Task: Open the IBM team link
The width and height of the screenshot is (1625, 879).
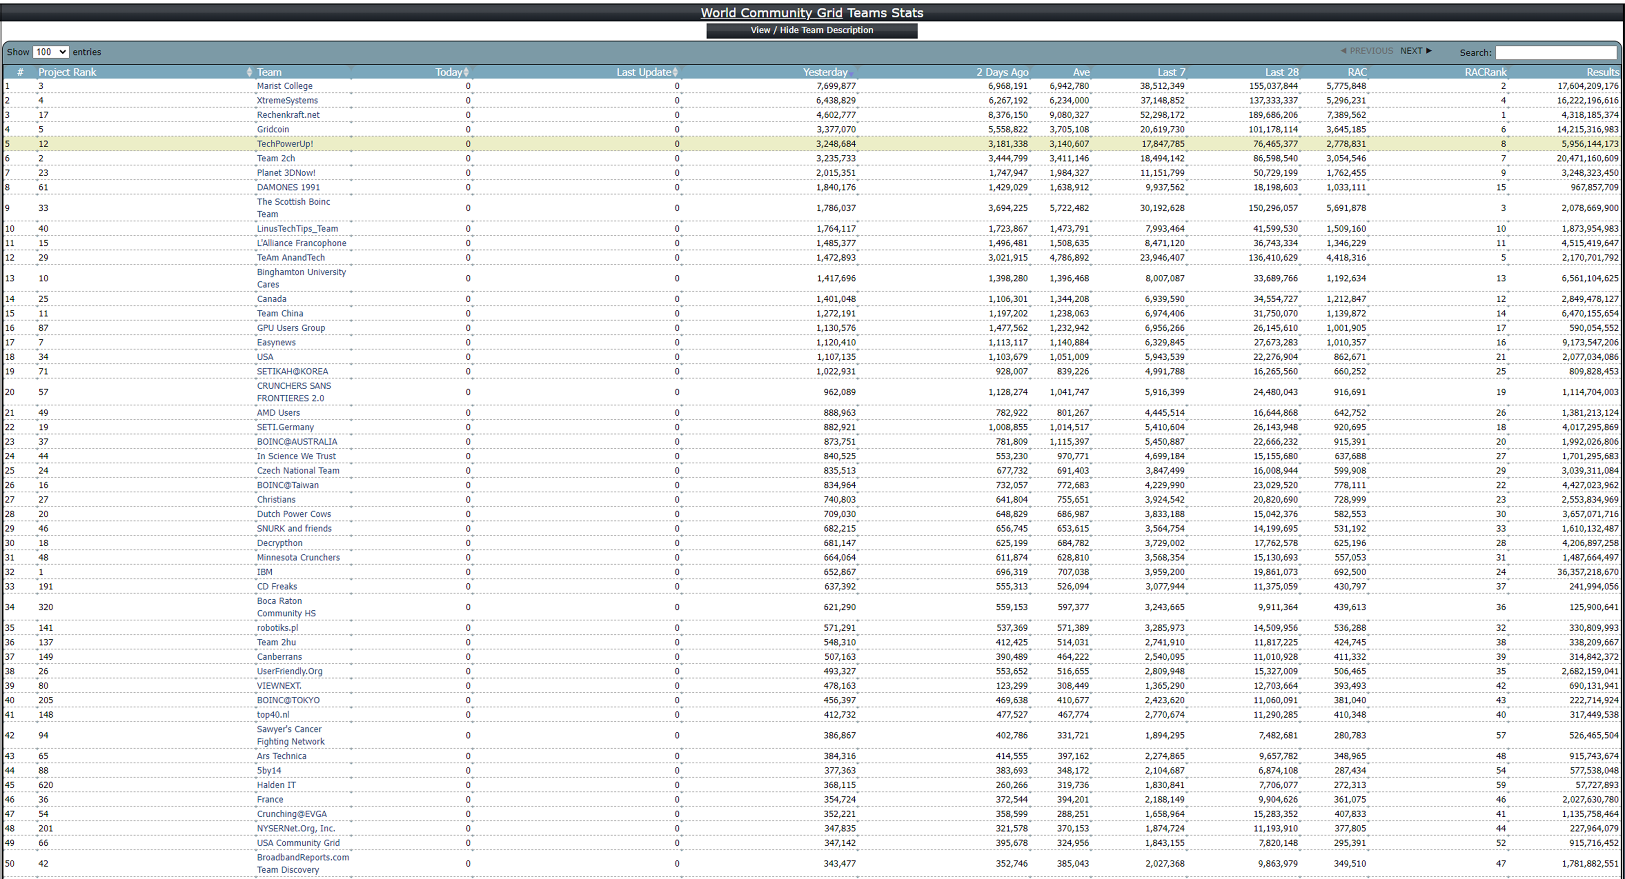Action: (265, 572)
